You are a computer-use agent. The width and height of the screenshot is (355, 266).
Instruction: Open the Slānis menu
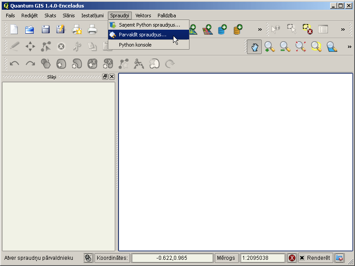[69, 16]
